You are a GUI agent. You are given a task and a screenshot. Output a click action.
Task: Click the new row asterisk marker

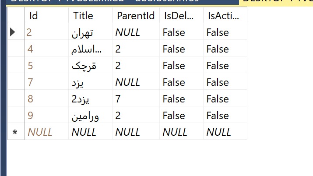tap(15, 132)
